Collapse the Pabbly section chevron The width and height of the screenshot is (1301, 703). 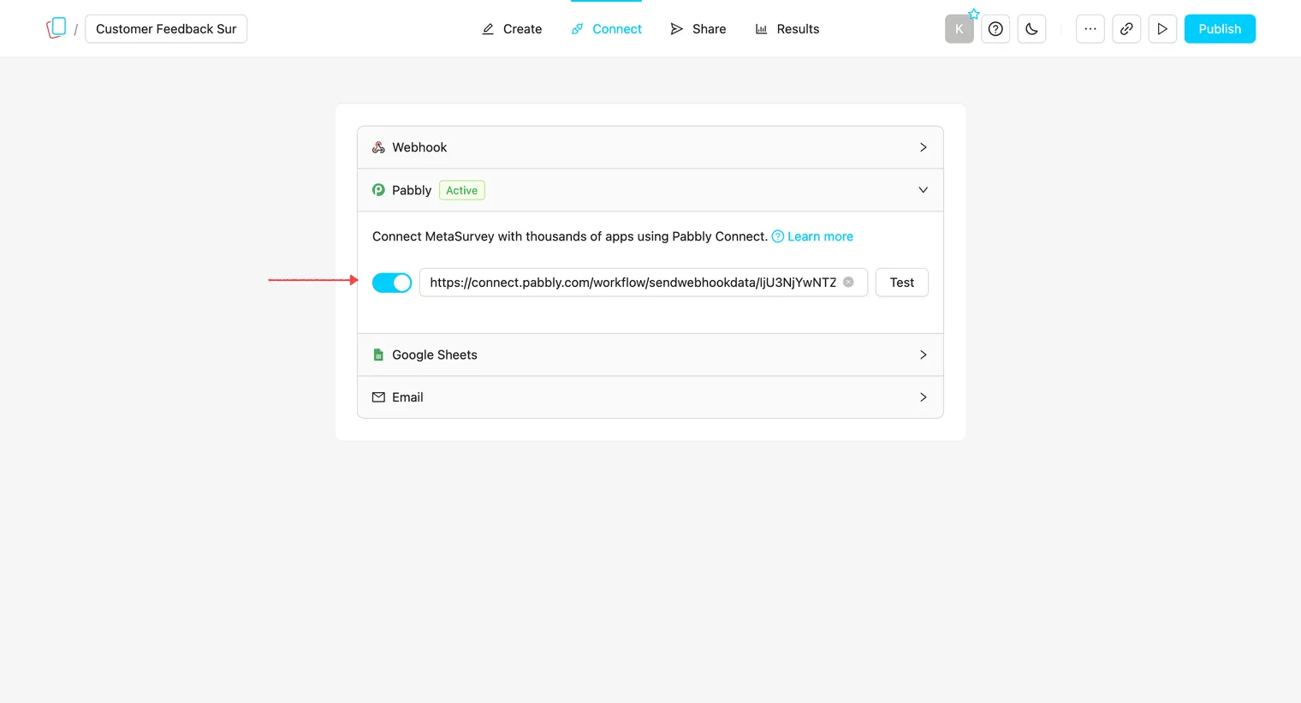click(x=923, y=190)
